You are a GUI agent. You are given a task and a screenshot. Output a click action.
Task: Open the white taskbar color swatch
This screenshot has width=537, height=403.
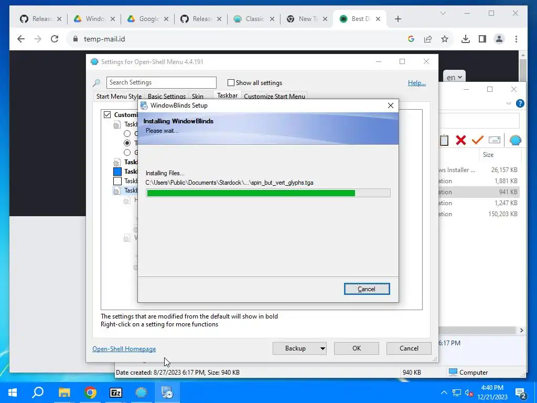point(117,181)
